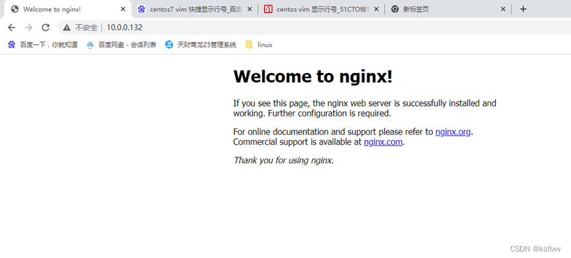Click the Welcome to nginx! heading
The width and height of the screenshot is (571, 258).
[x=313, y=76]
